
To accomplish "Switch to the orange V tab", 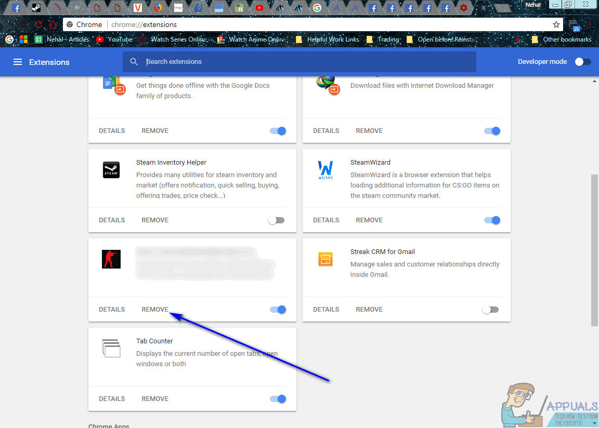I will click(137, 8).
